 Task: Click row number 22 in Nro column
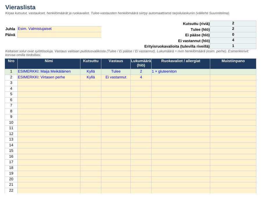click(x=11, y=190)
